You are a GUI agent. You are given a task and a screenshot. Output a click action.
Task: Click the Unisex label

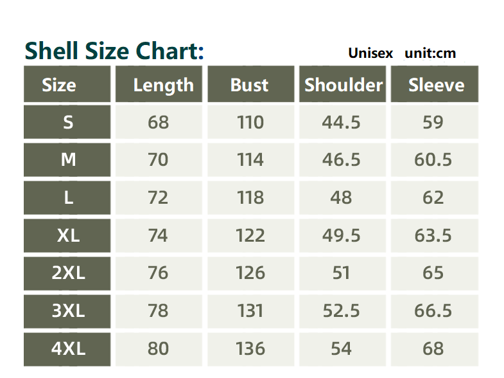click(x=370, y=53)
